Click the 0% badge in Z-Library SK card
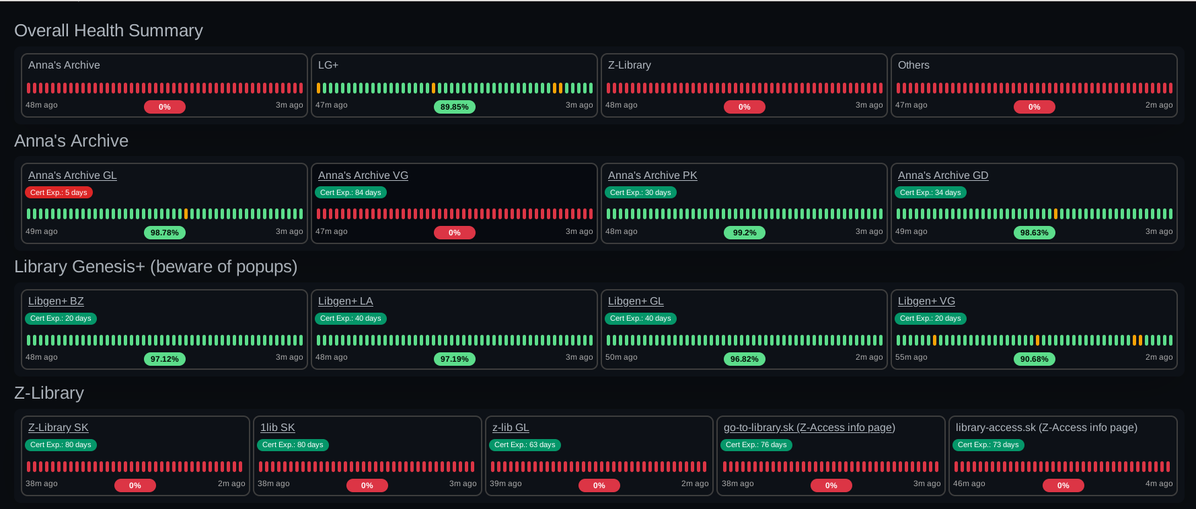Screen dimensions: 1196x509 [135, 485]
